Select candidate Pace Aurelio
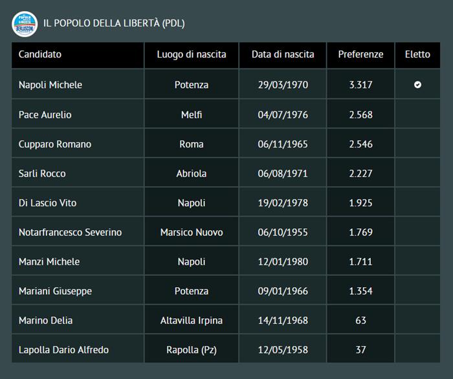This screenshot has height=379, width=453. tap(45, 115)
